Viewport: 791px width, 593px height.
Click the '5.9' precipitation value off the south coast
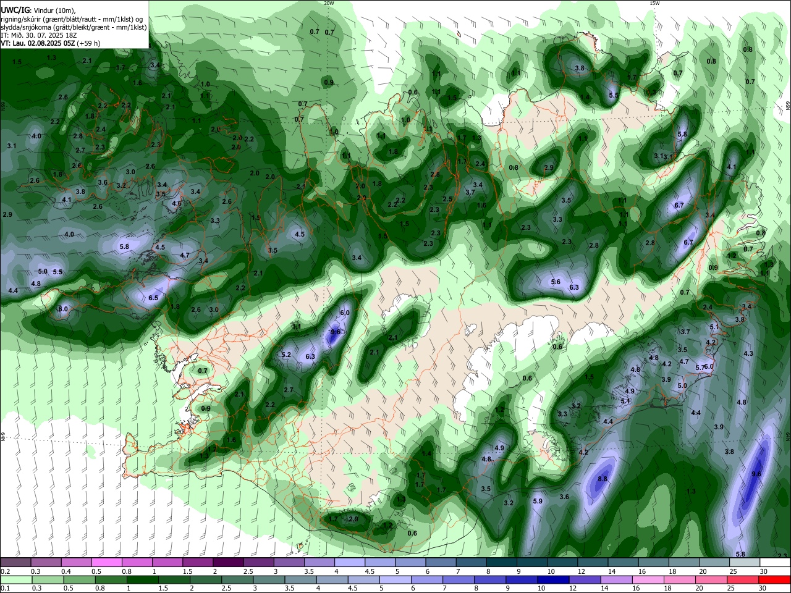[x=537, y=501]
